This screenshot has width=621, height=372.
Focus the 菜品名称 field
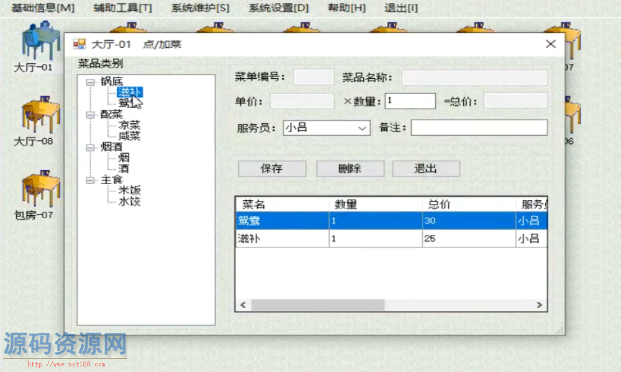pos(474,77)
